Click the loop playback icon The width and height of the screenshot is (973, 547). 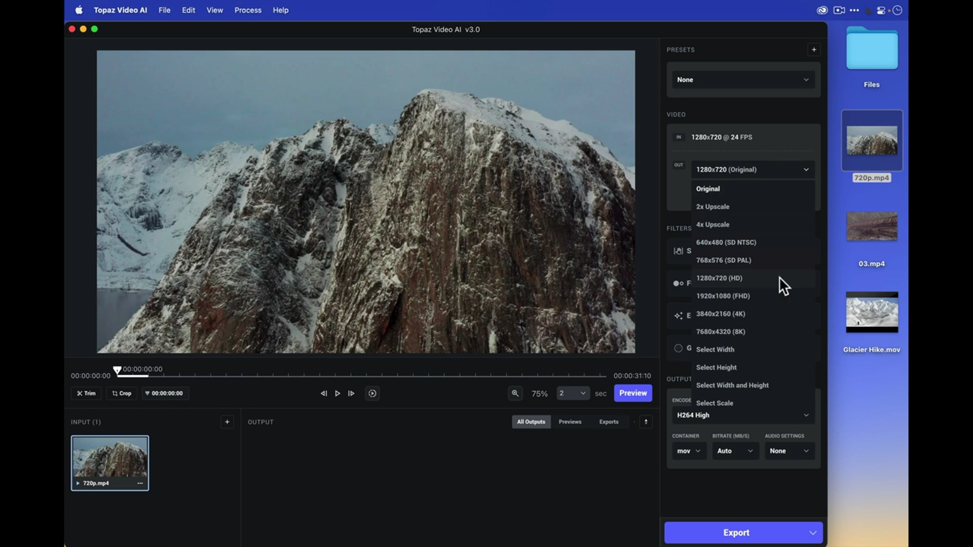click(372, 394)
